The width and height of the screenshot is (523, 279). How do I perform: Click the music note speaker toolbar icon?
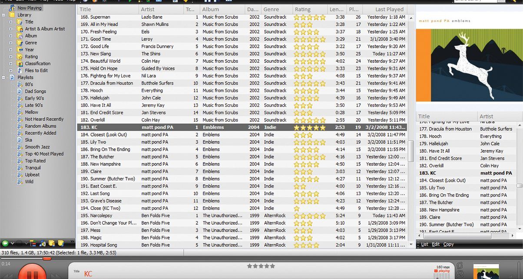coord(43,243)
